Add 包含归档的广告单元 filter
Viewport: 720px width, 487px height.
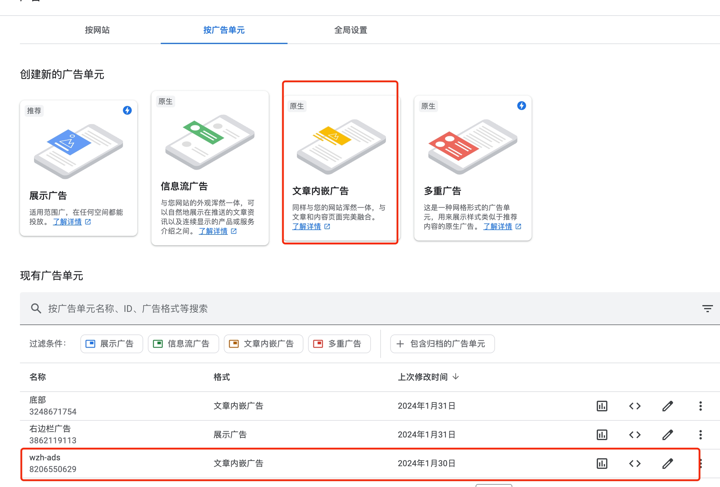[442, 344]
